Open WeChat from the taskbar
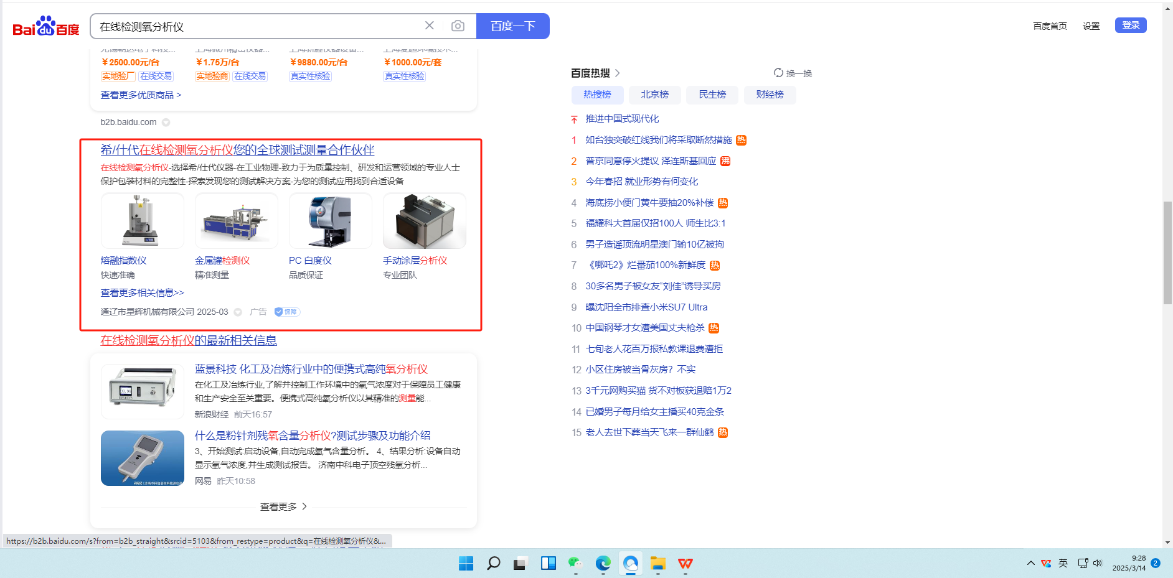Image resolution: width=1173 pixels, height=578 pixels. click(575, 564)
